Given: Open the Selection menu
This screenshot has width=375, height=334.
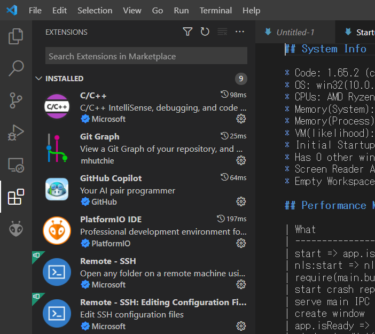Looking at the screenshot, I should tap(95, 11).
